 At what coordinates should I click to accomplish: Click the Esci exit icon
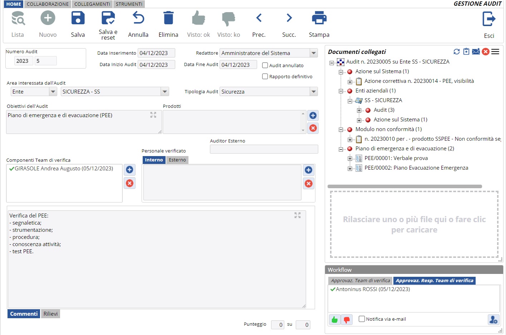pos(488,19)
